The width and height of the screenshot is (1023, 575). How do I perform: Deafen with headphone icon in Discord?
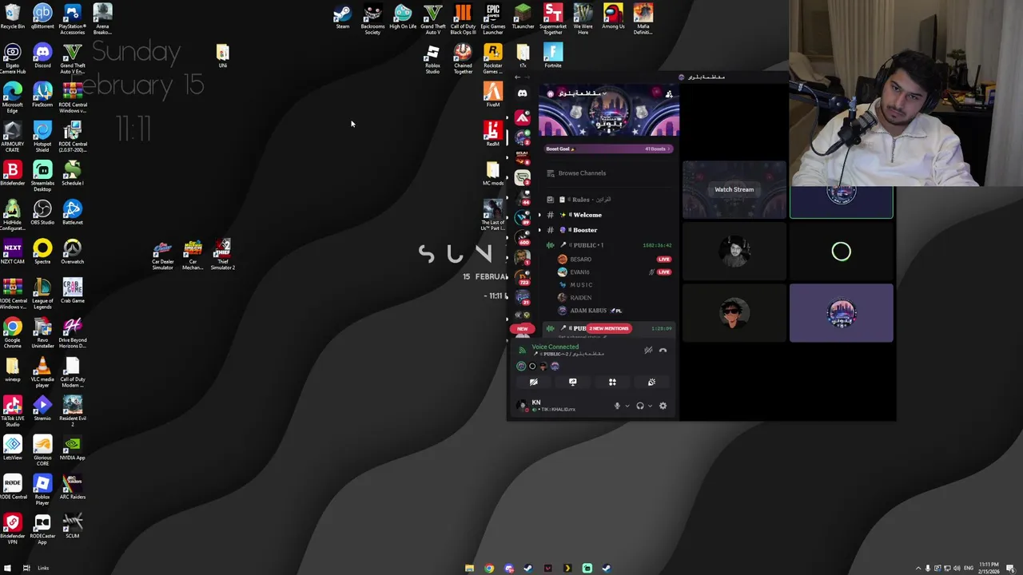coord(640,406)
